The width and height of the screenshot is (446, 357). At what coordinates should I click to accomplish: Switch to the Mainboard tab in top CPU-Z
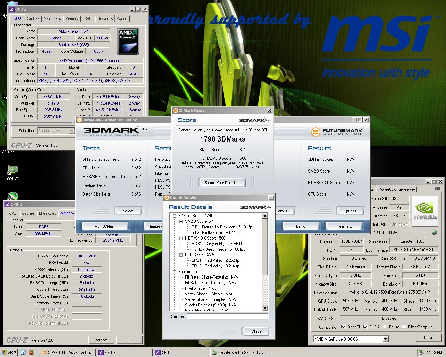click(52, 18)
